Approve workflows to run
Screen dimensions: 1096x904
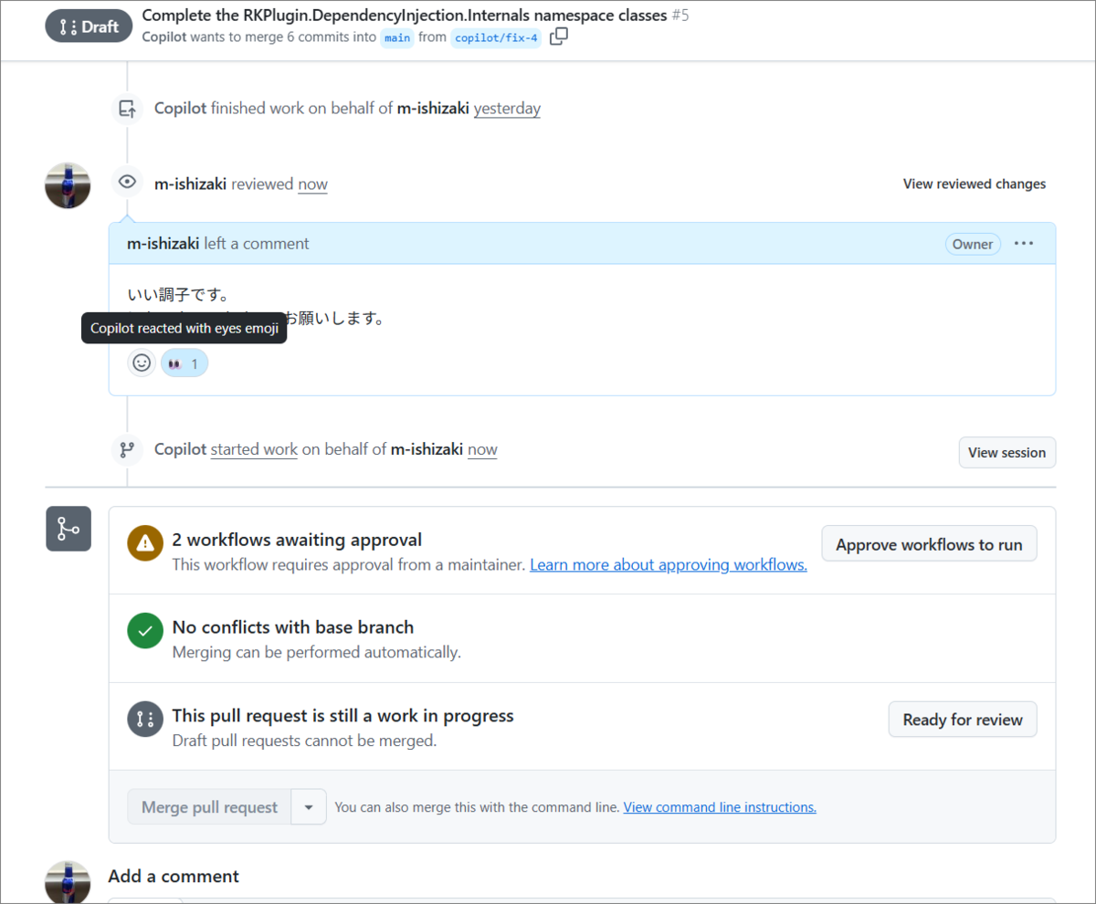coord(929,544)
